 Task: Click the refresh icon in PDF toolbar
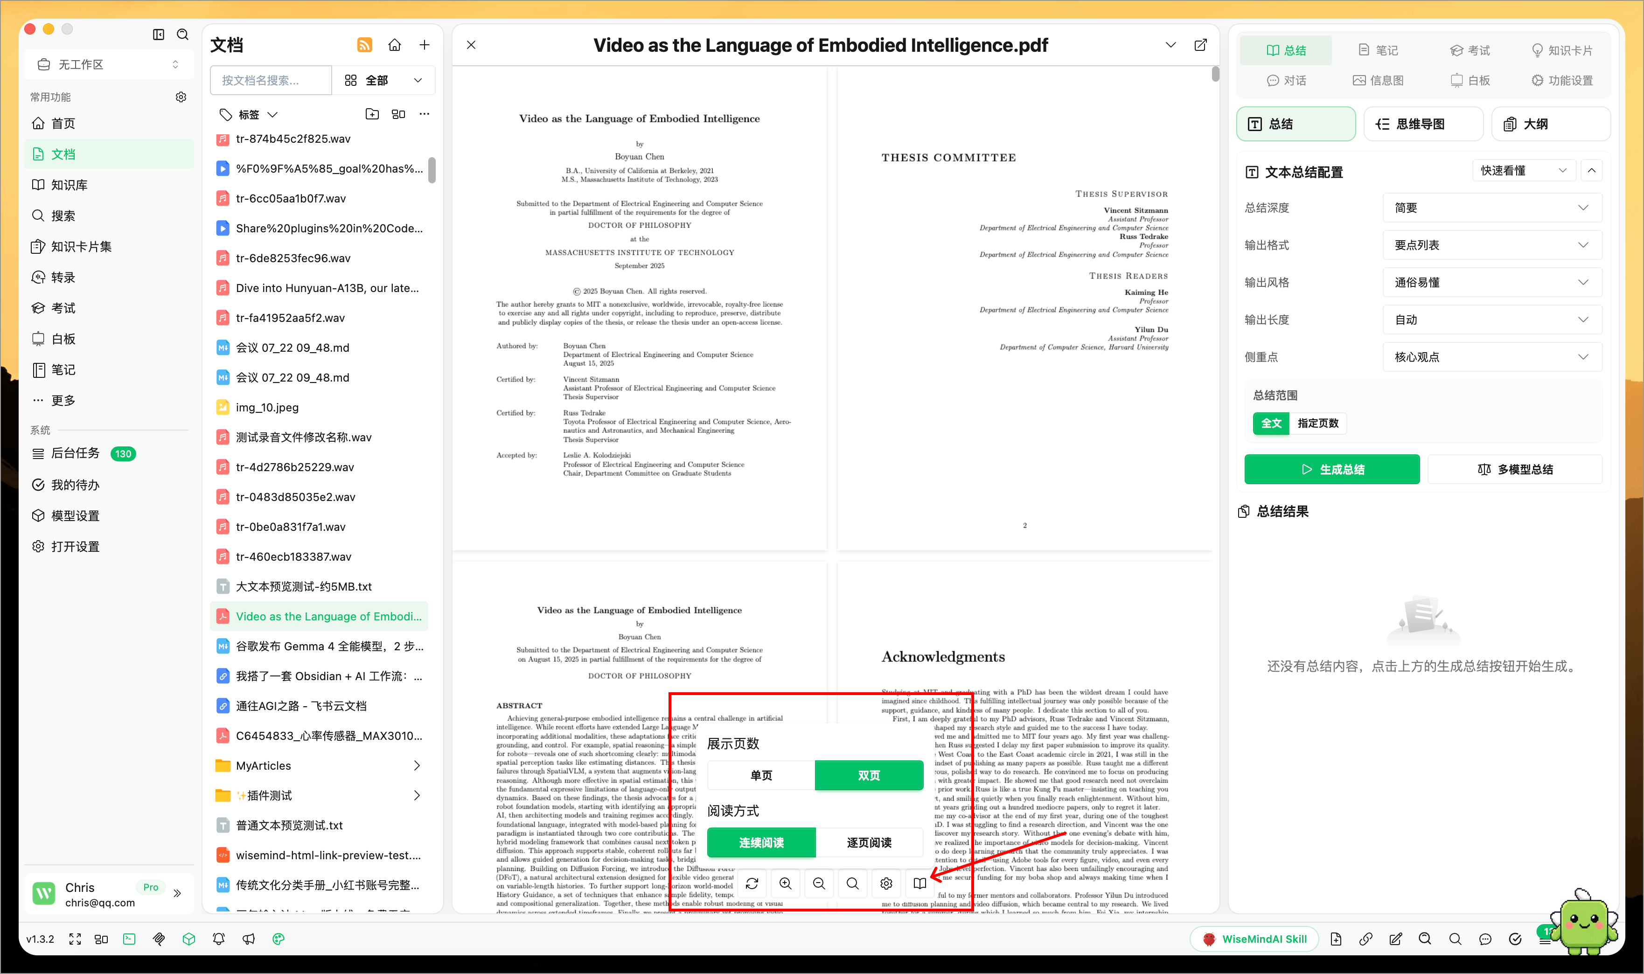[752, 884]
